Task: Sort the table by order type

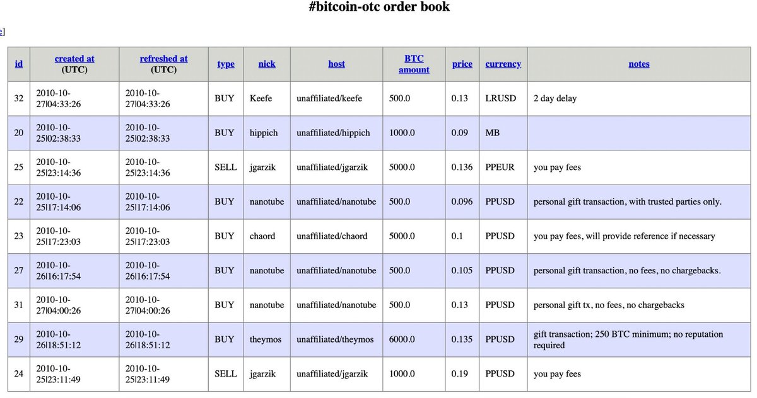Action: [x=225, y=64]
